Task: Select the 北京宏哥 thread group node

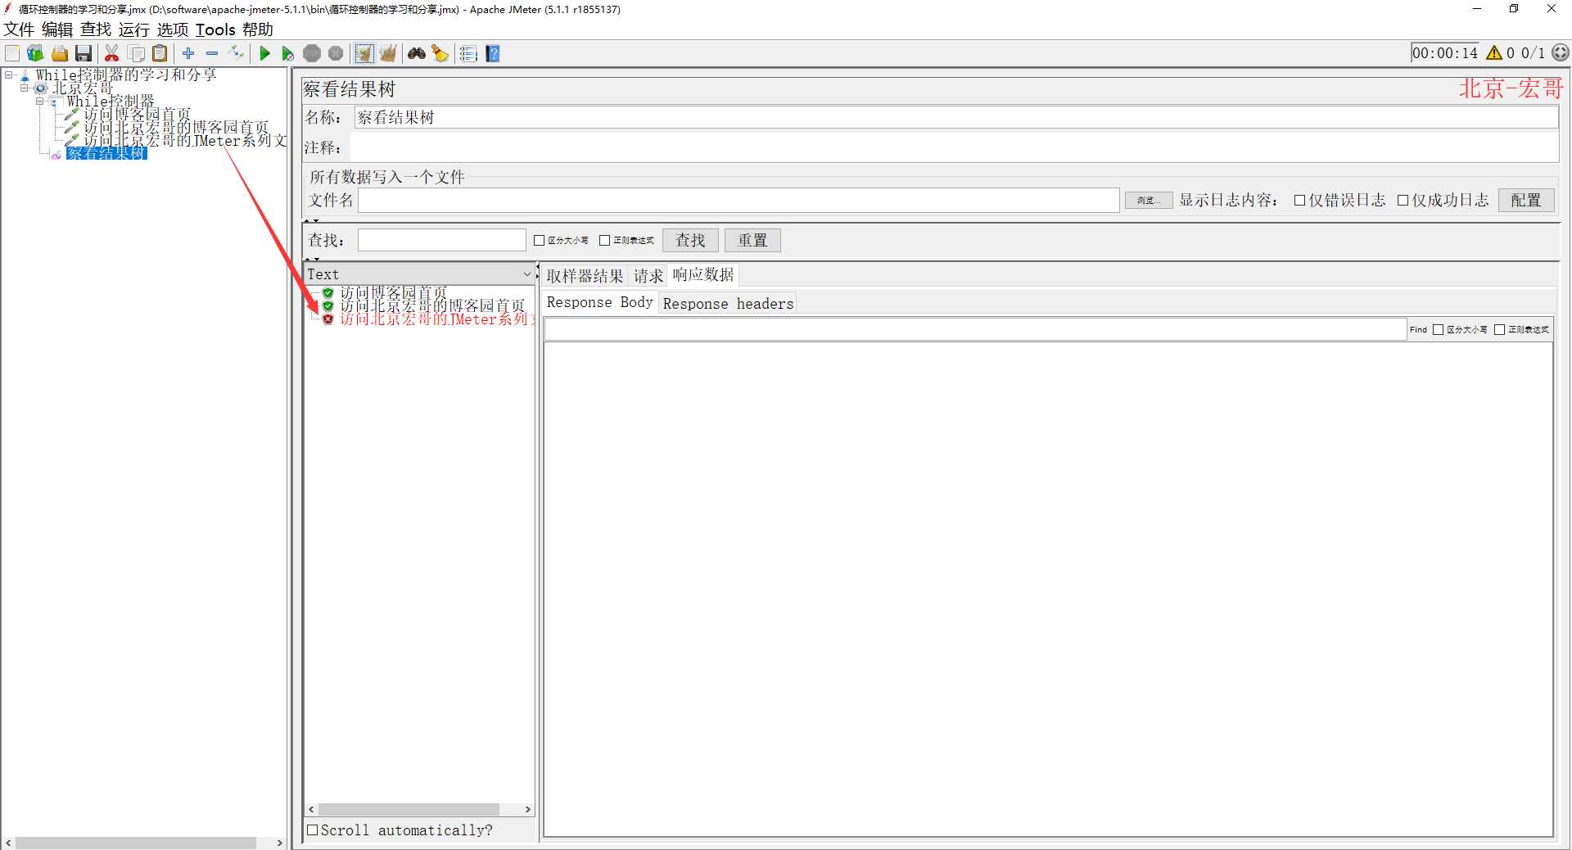Action: click(82, 88)
